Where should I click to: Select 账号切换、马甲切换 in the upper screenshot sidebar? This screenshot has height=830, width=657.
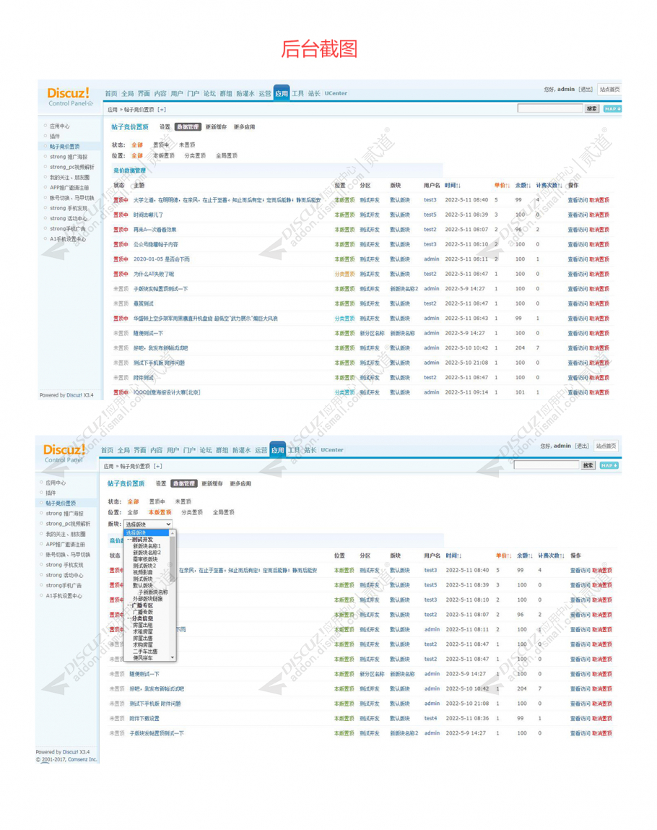[x=72, y=199]
